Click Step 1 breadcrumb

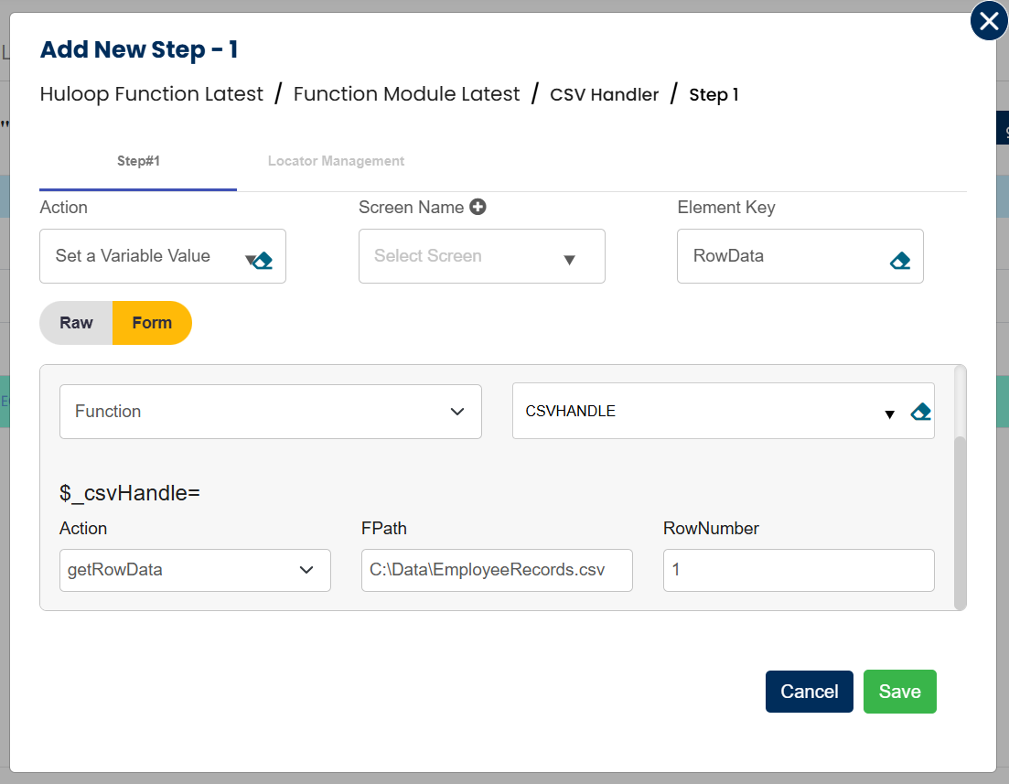coord(714,94)
